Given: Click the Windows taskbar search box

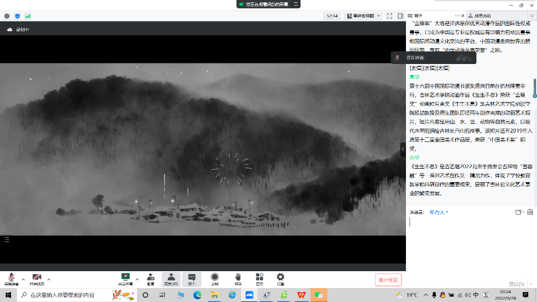Looking at the screenshot, I should (77, 295).
